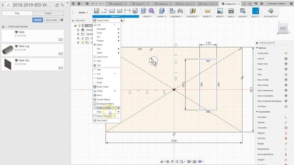
Task: Click the Fix/UnFix lock icon
Action: click(286, 138)
